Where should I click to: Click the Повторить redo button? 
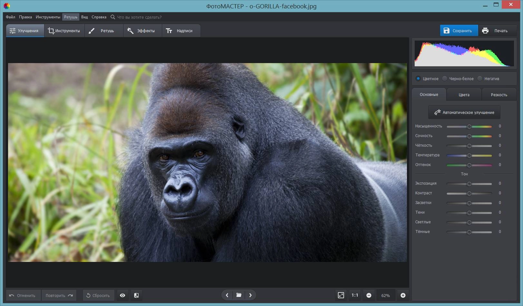(x=59, y=295)
